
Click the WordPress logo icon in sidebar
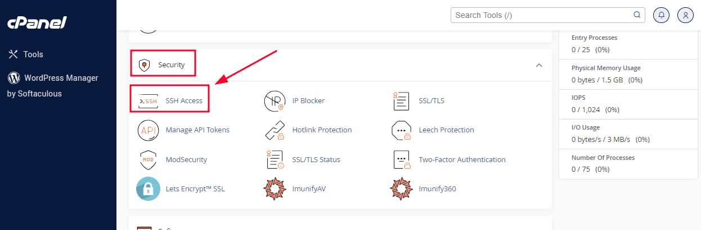coord(14,78)
